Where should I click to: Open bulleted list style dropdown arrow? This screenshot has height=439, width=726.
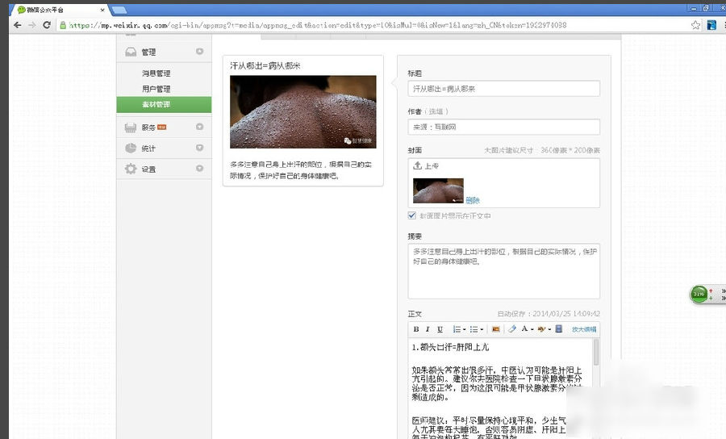click(482, 330)
